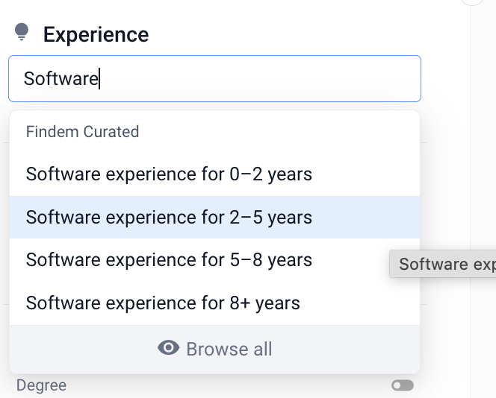Click the Degree filter label
The height and width of the screenshot is (398, 496).
[x=41, y=385]
